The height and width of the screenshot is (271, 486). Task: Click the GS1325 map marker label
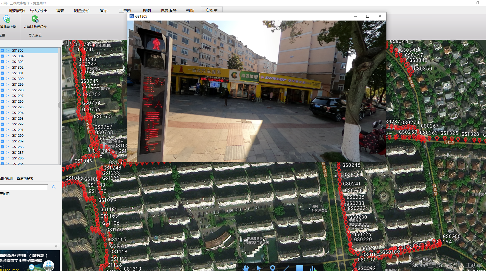[449, 133]
